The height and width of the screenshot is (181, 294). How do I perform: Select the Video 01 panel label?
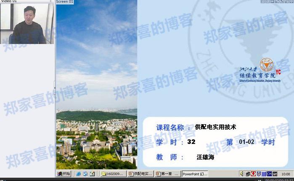click(9, 1)
